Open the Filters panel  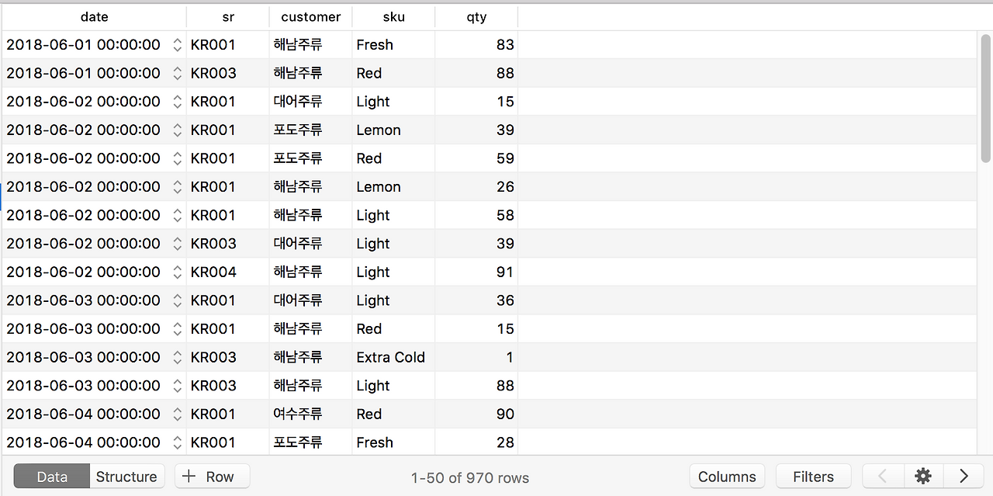pyautogui.click(x=813, y=476)
